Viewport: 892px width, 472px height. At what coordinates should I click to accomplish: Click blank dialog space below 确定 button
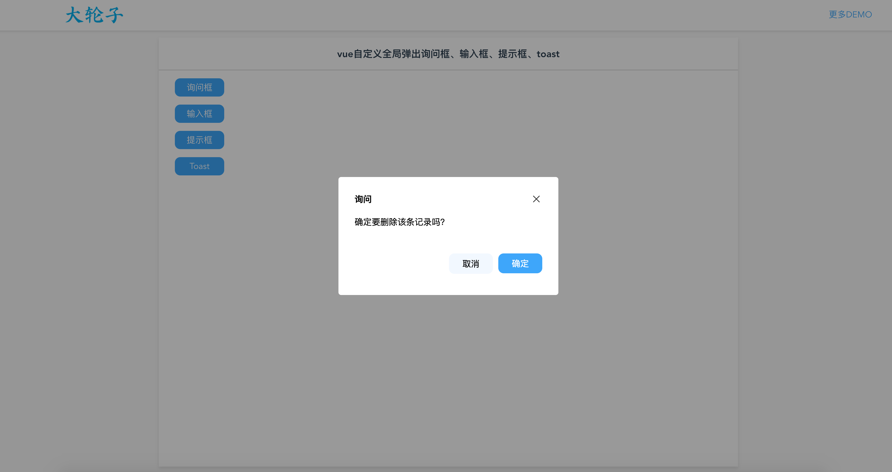520,285
